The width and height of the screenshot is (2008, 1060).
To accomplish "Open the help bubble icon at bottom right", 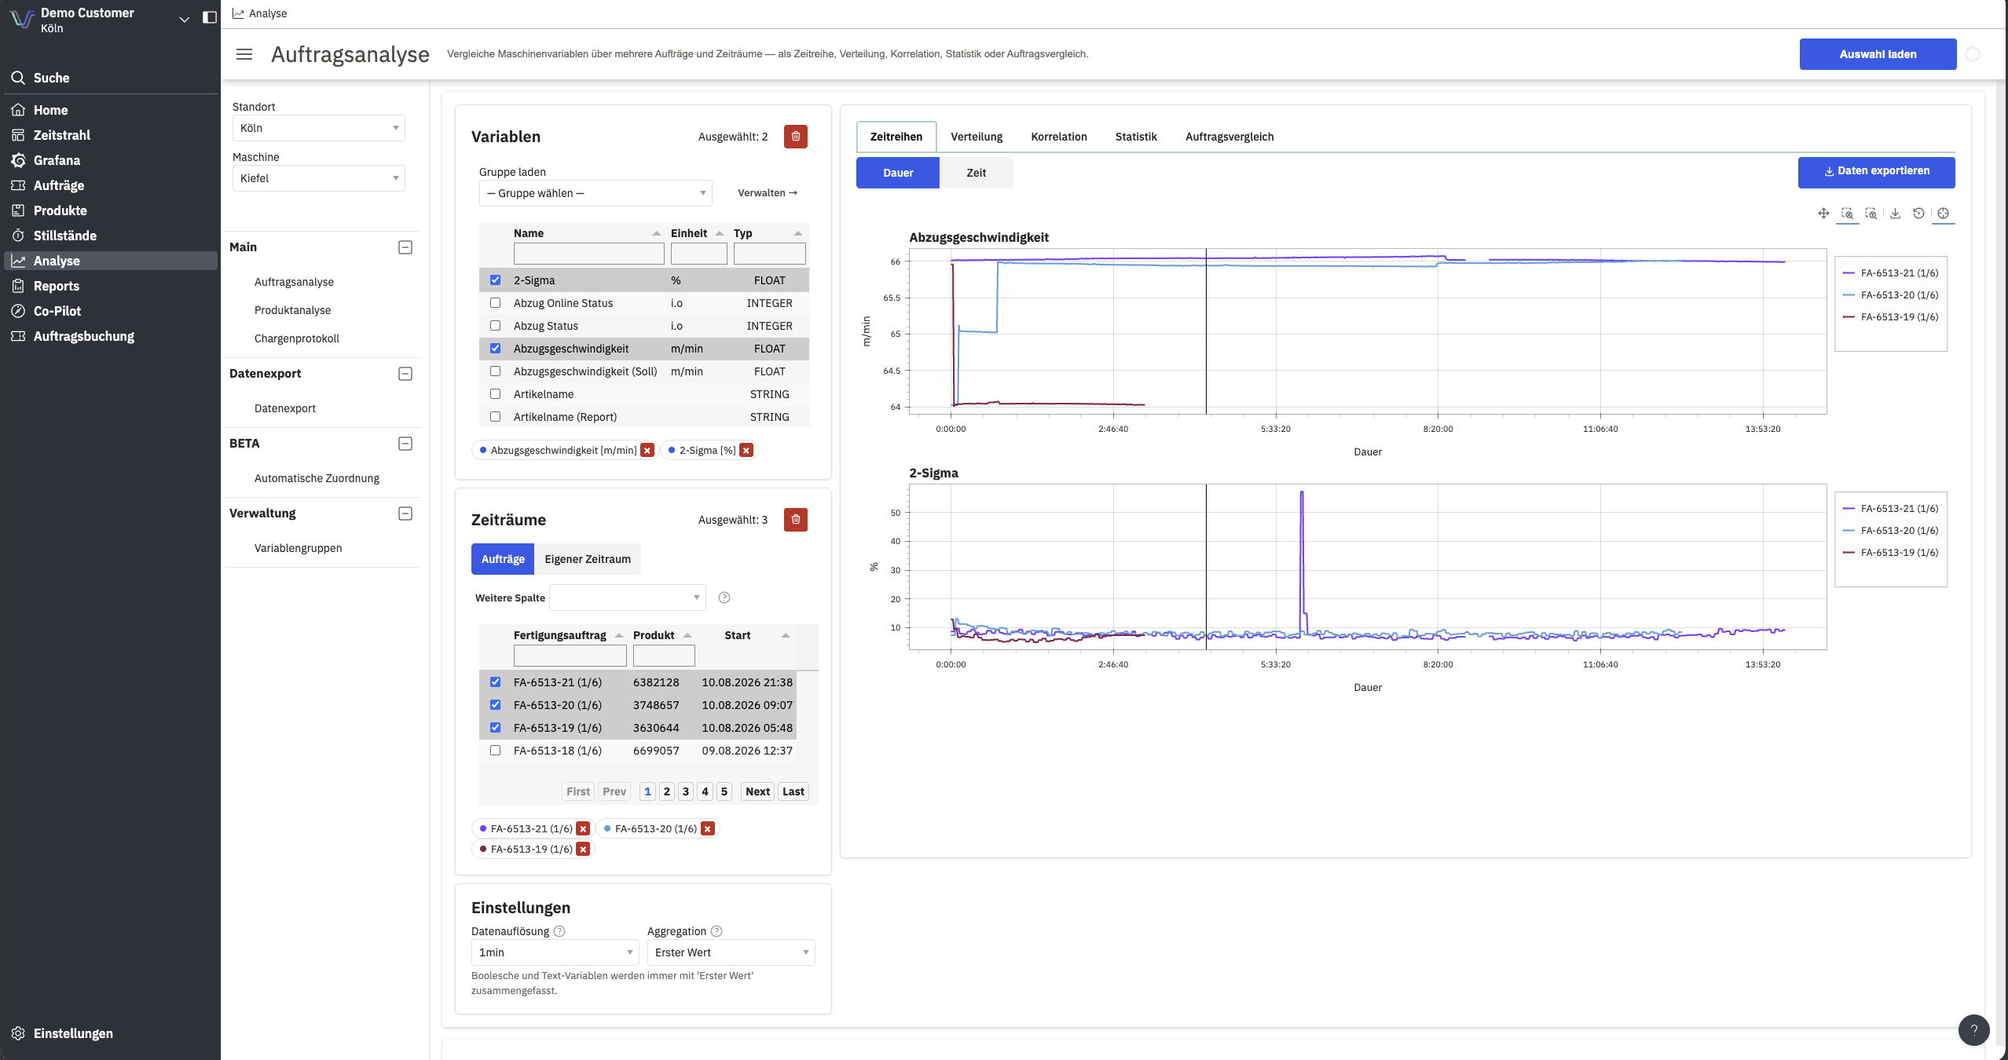I will point(1974,1030).
